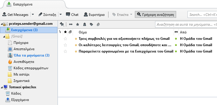Sort by read-status glasses column header
The image size is (217, 105).
tap(176, 32)
